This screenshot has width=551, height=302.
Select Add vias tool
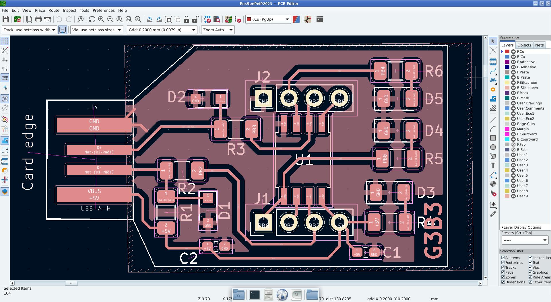pyautogui.click(x=493, y=89)
